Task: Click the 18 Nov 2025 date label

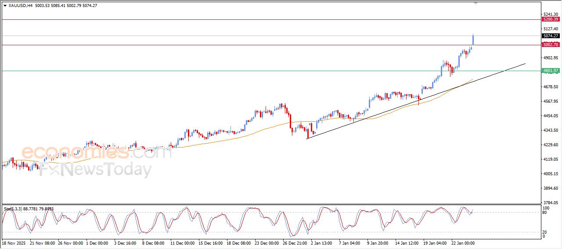Action: (14, 243)
